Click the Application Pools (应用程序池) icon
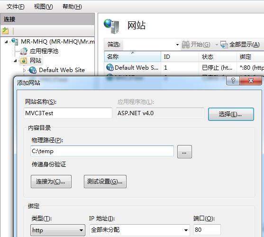The height and width of the screenshot is (237, 264). 24,51
